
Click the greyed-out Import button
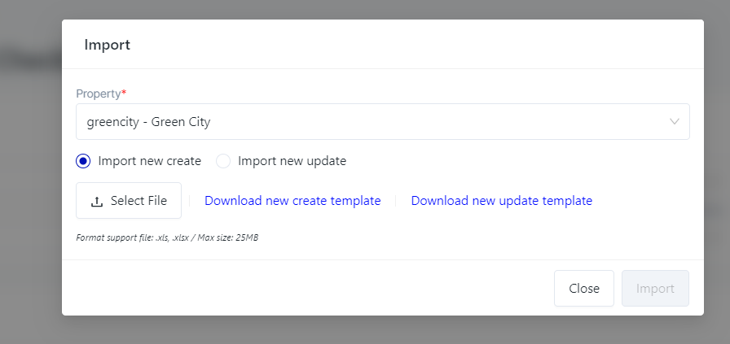coord(655,289)
